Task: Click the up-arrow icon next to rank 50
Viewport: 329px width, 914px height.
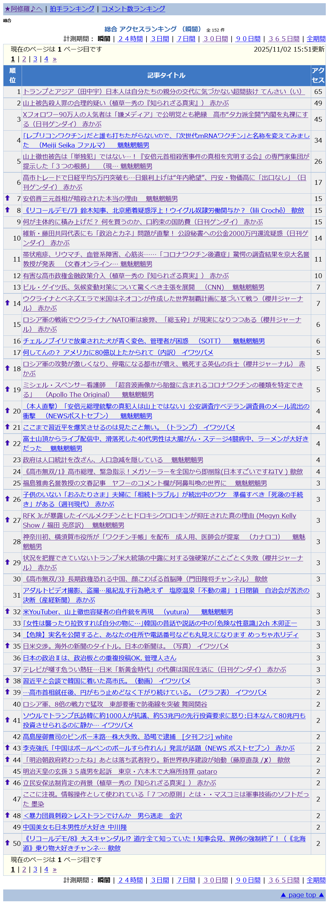Action: pos(7,842)
